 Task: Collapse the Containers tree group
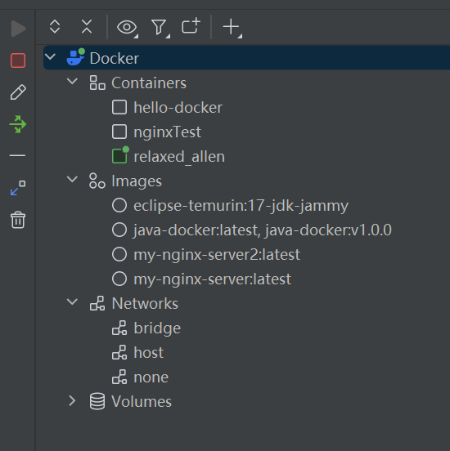tap(72, 82)
